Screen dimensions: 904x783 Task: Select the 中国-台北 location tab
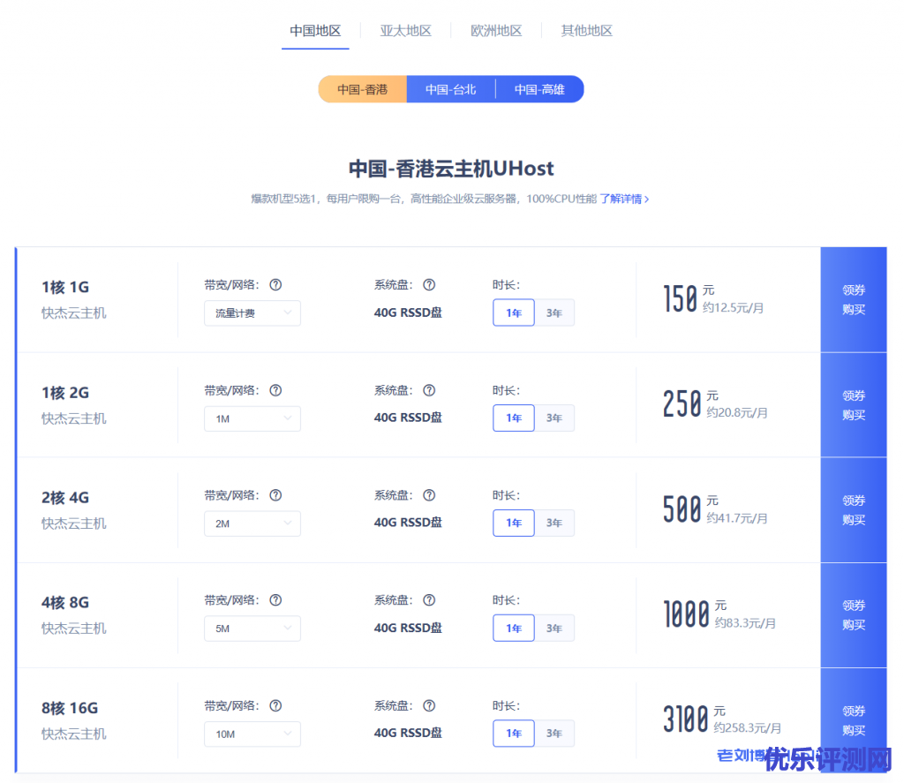(451, 89)
